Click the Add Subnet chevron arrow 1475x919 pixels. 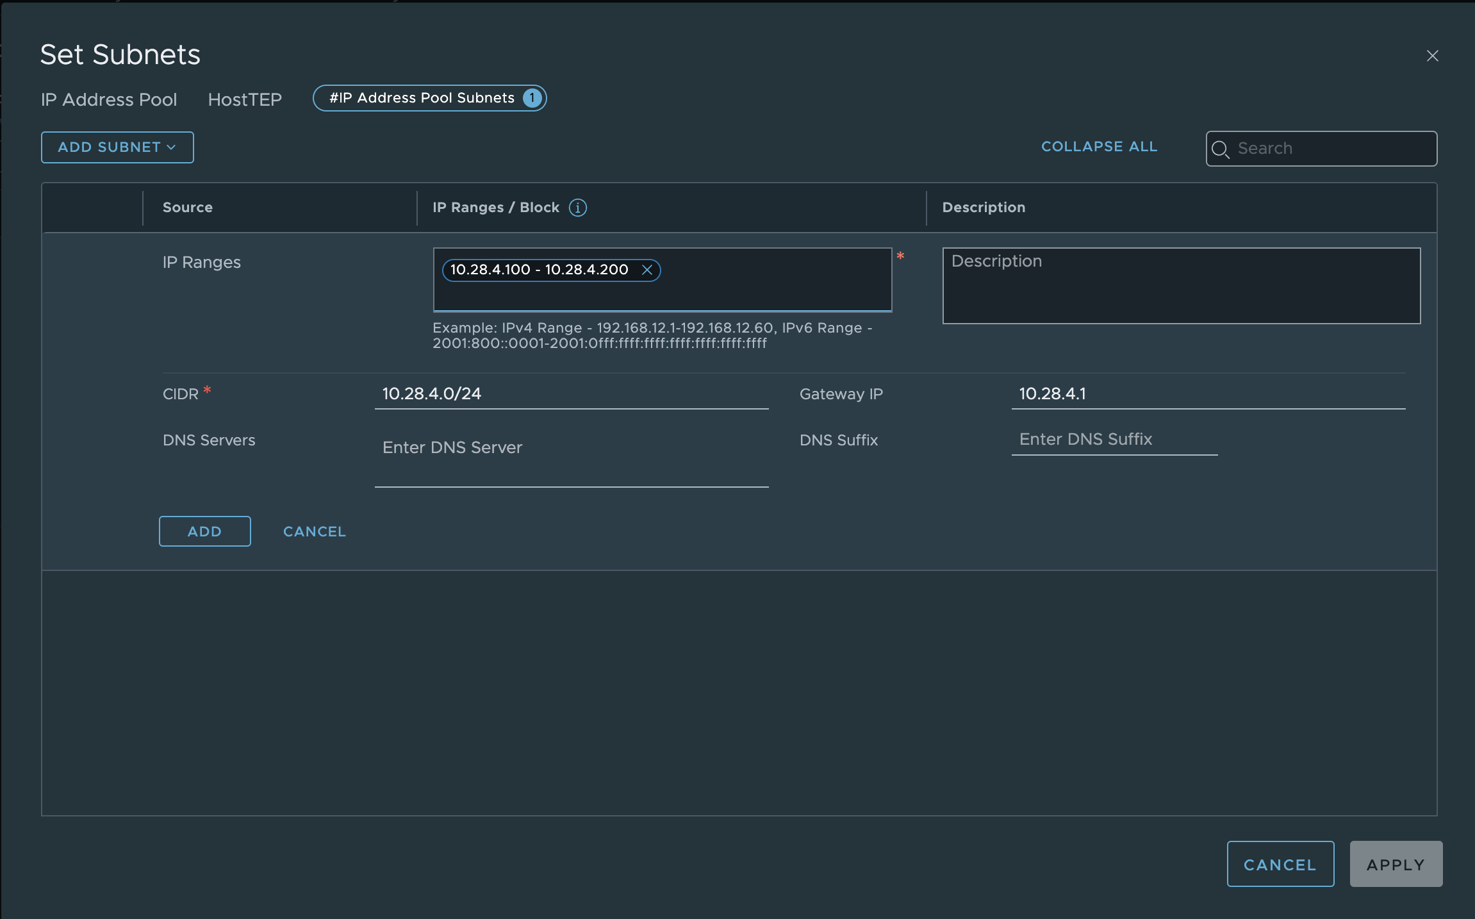click(x=172, y=147)
